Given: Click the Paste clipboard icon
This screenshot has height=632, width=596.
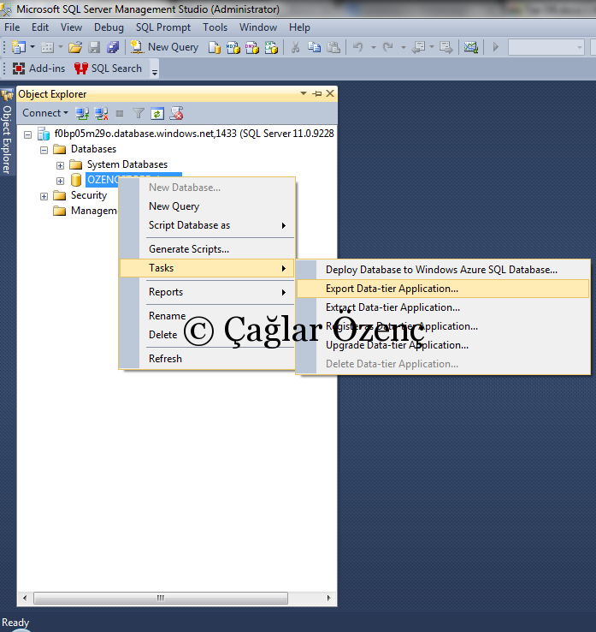Looking at the screenshot, I should point(333,47).
